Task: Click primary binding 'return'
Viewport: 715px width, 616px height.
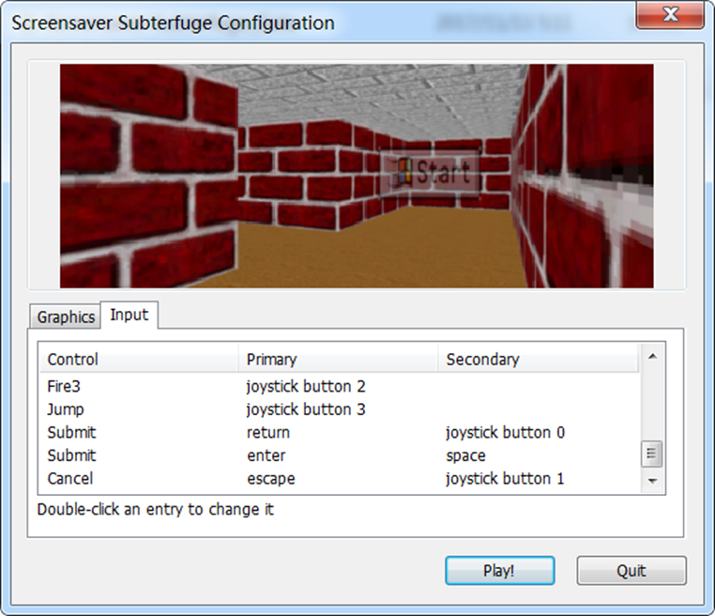Action: tap(268, 433)
